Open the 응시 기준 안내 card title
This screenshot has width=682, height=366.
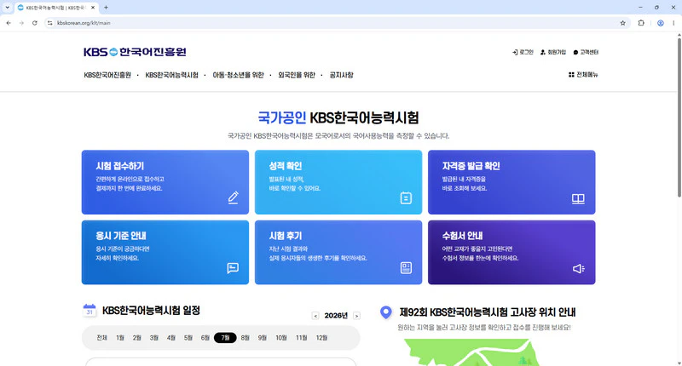coord(121,236)
